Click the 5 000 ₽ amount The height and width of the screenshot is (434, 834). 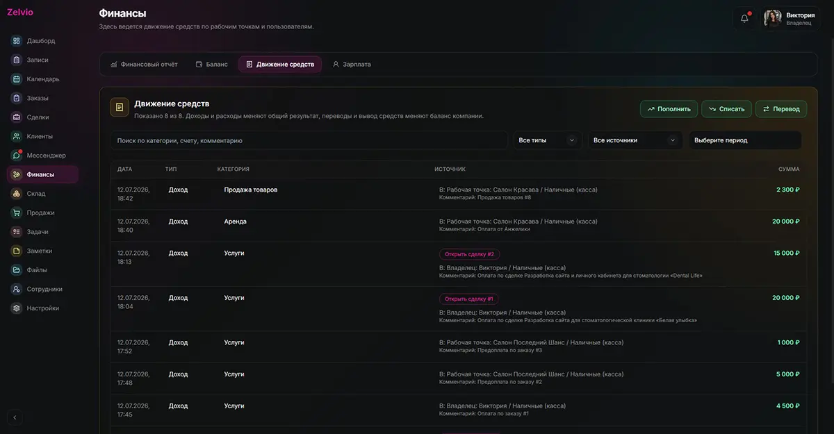(x=788, y=374)
